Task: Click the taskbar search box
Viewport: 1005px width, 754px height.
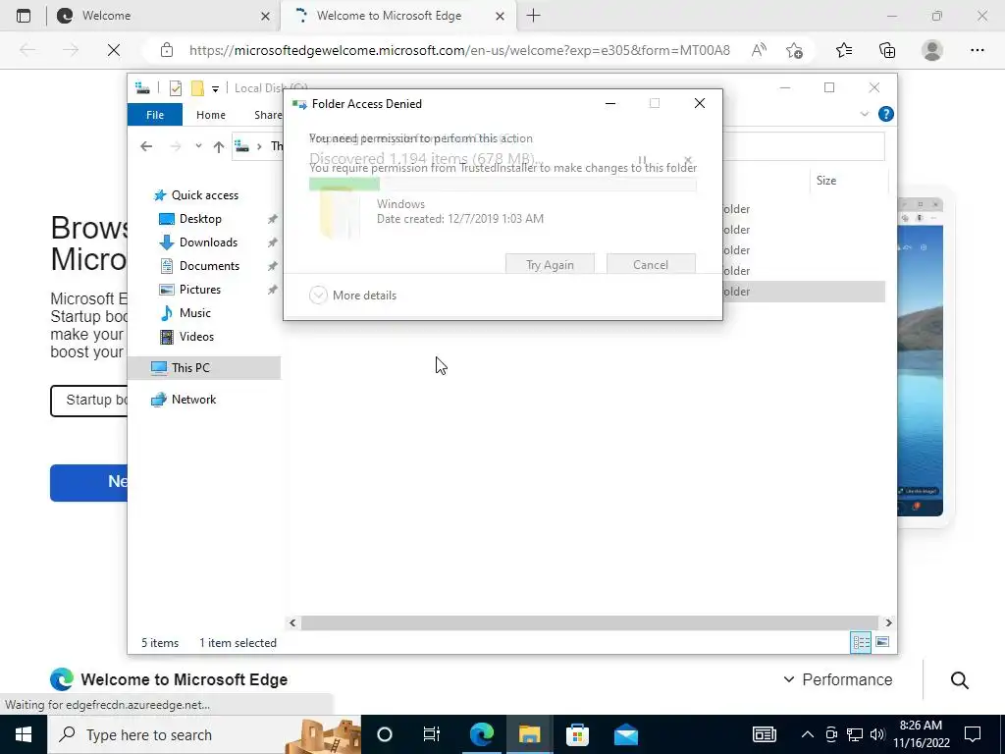Action: 204,734
